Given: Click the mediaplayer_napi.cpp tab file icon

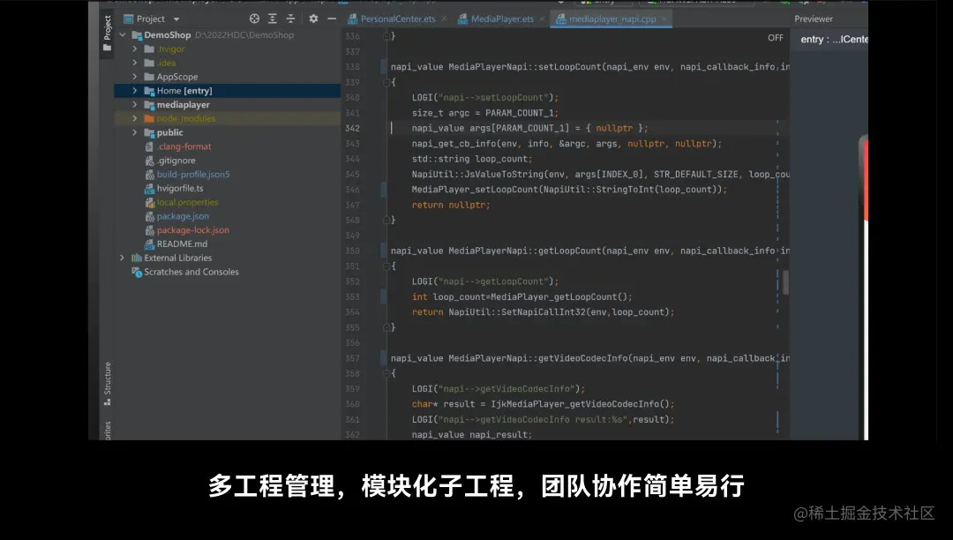Looking at the screenshot, I should (x=560, y=19).
